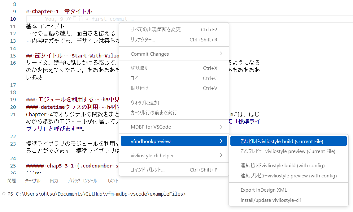Open MDBP for VSCode submenu
Screen dimensions: 353x212
[174, 127]
